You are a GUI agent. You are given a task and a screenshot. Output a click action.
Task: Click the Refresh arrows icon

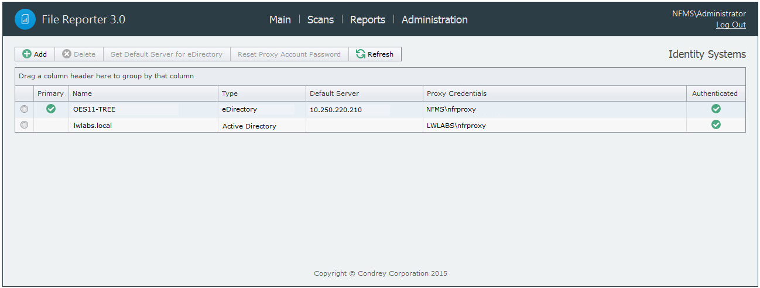[x=361, y=54]
